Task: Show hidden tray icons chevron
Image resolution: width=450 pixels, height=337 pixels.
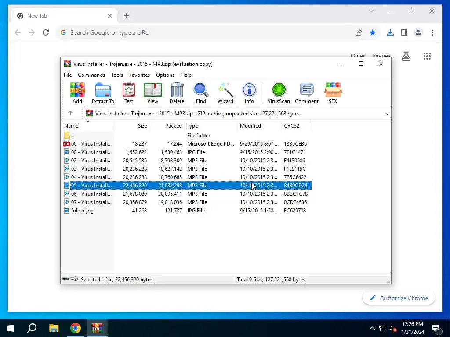Action: [x=372, y=328]
